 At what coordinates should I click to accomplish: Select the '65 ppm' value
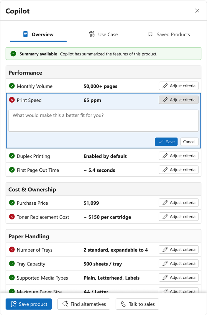tap(92, 100)
